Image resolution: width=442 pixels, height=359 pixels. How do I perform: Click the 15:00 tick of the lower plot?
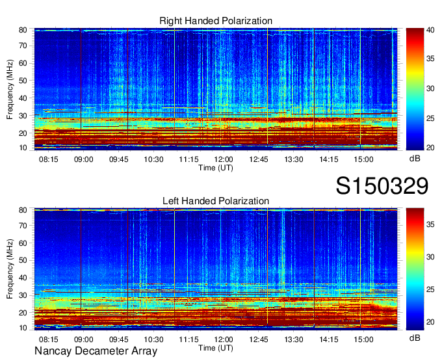(363, 339)
